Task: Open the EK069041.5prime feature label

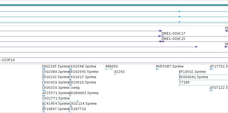Action: point(193,77)
